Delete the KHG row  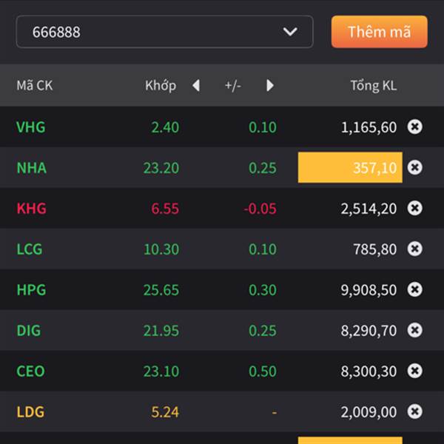click(x=415, y=208)
